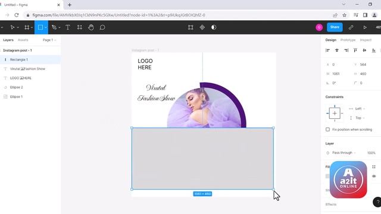Align bottom icon in Design panel
This screenshot has width=381, height=214.
tap(374, 50)
